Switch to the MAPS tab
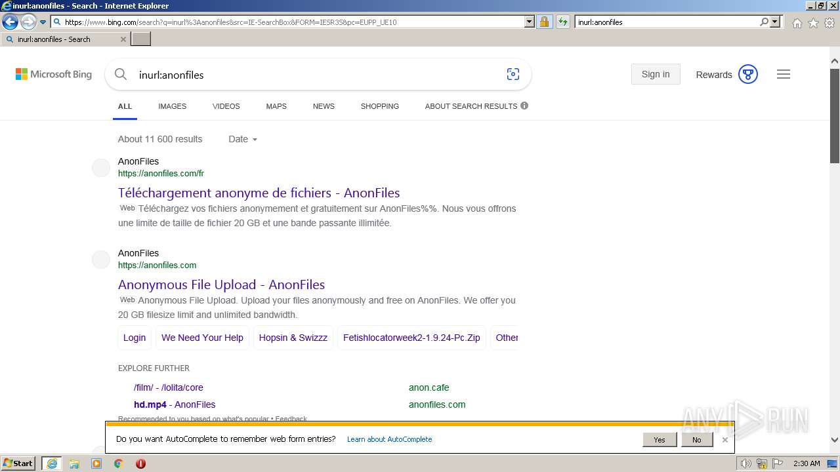840x472 pixels. tap(276, 106)
